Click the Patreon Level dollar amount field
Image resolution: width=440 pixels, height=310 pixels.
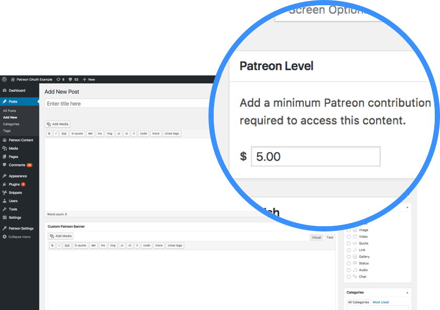[x=315, y=156]
